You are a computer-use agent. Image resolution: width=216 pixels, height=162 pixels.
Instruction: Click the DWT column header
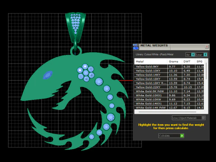(189, 62)
